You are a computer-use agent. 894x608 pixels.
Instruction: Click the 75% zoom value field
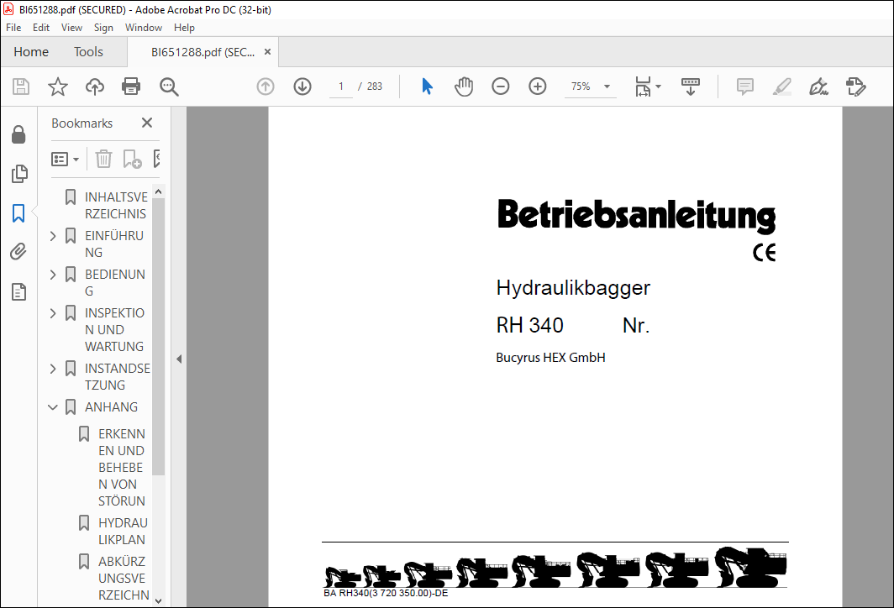click(x=581, y=86)
